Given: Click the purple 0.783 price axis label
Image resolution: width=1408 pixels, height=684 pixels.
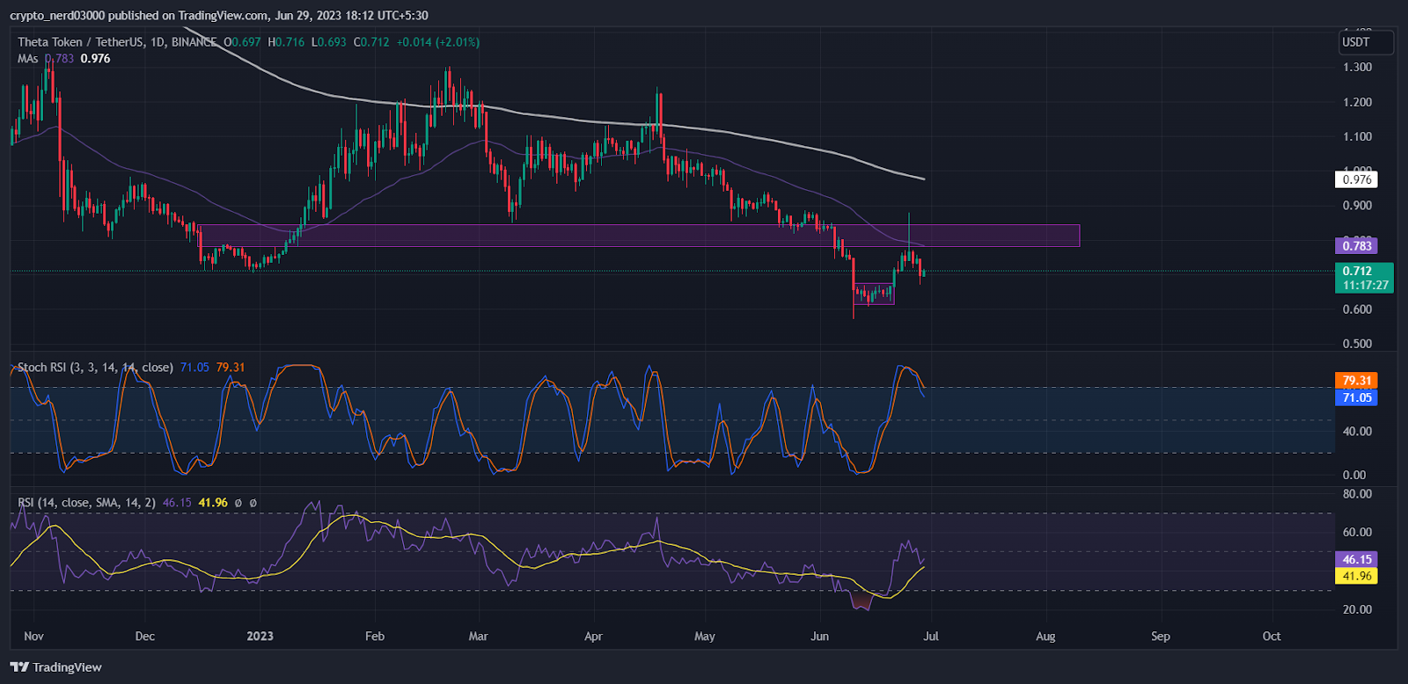Looking at the screenshot, I should 1357,246.
